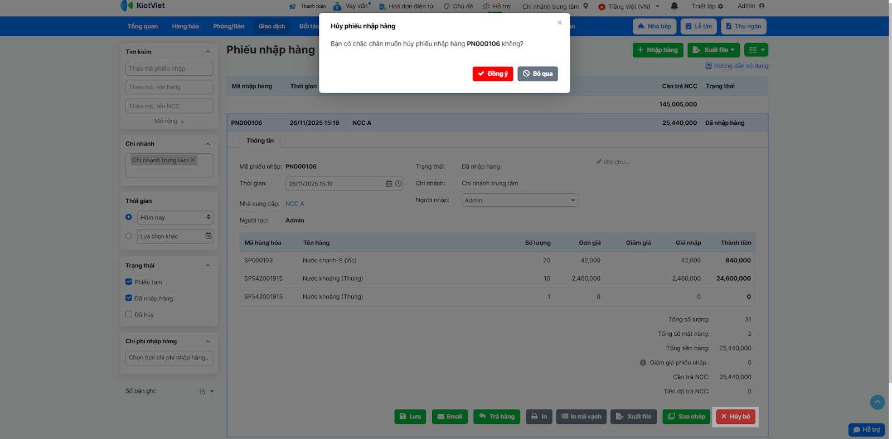Open the Hôm nay time range dropdown
Screen dimensions: 892x439
point(175,218)
